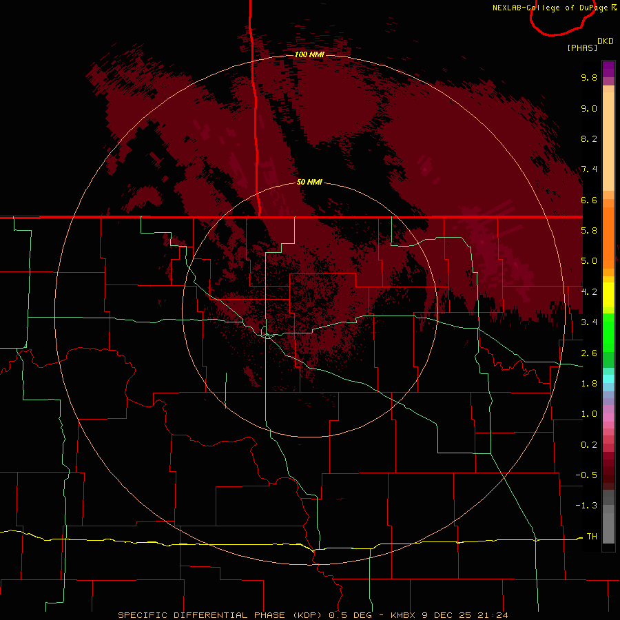
Task: Click the 6.6 legend value
Action: (x=589, y=200)
